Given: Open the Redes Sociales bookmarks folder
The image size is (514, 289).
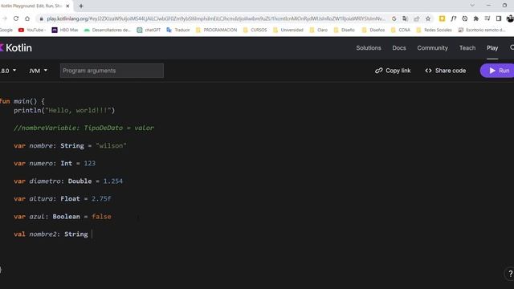Looking at the screenshot, I should pos(434,30).
